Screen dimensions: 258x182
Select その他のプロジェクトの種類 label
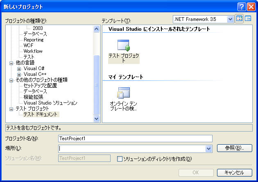(41, 80)
